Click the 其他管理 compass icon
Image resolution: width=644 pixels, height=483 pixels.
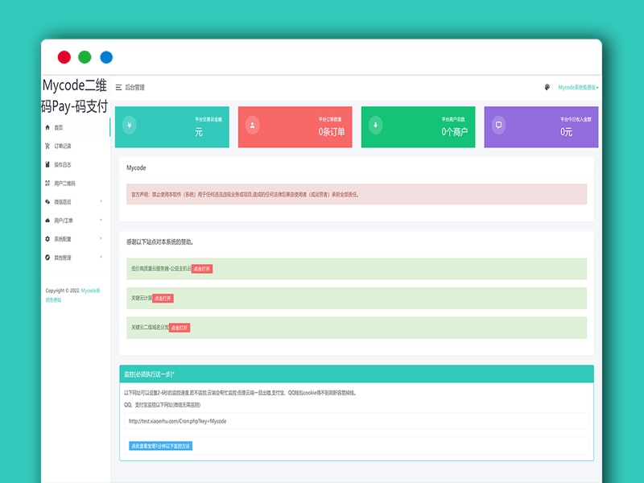tap(46, 256)
